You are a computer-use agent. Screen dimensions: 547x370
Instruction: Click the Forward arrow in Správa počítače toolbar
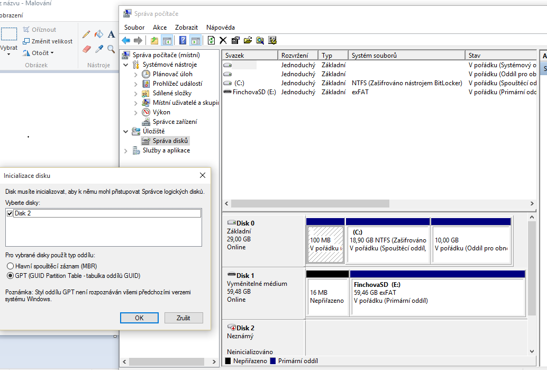(x=138, y=40)
